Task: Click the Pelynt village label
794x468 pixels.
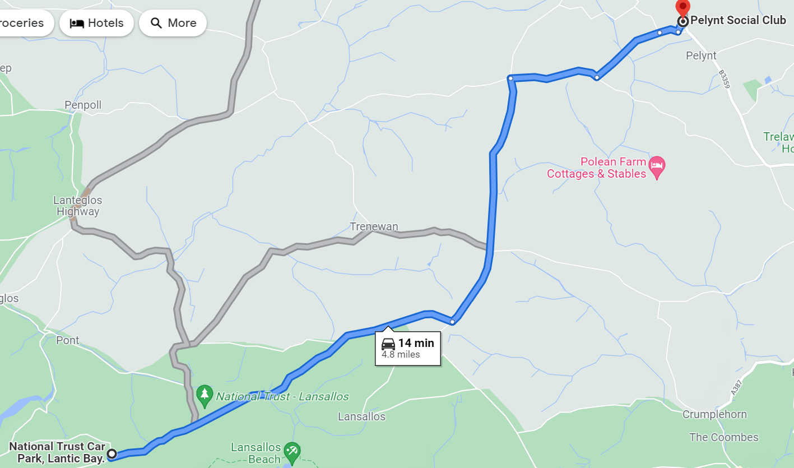Action: (701, 55)
